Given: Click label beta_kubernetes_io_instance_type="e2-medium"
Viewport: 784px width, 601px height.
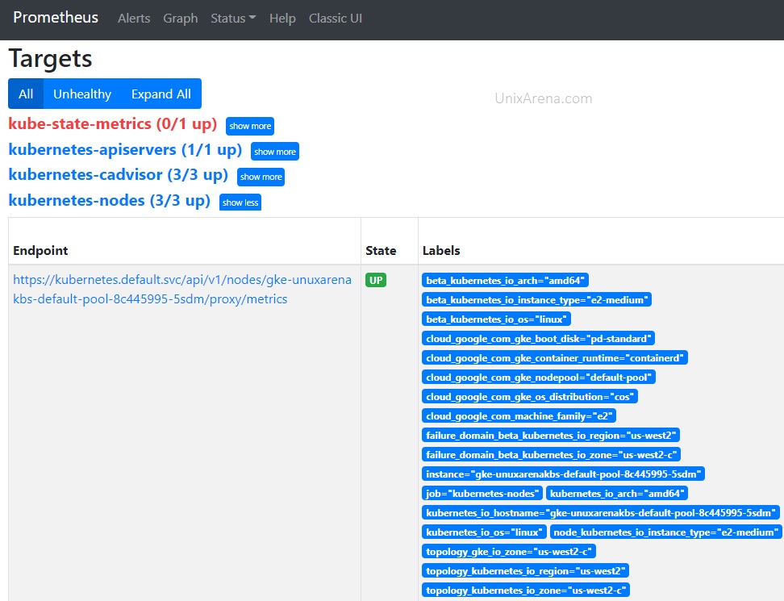Looking at the screenshot, I should [536, 300].
